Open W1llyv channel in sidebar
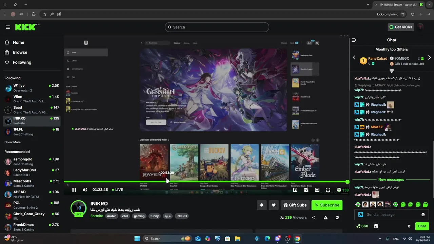 pos(32,88)
